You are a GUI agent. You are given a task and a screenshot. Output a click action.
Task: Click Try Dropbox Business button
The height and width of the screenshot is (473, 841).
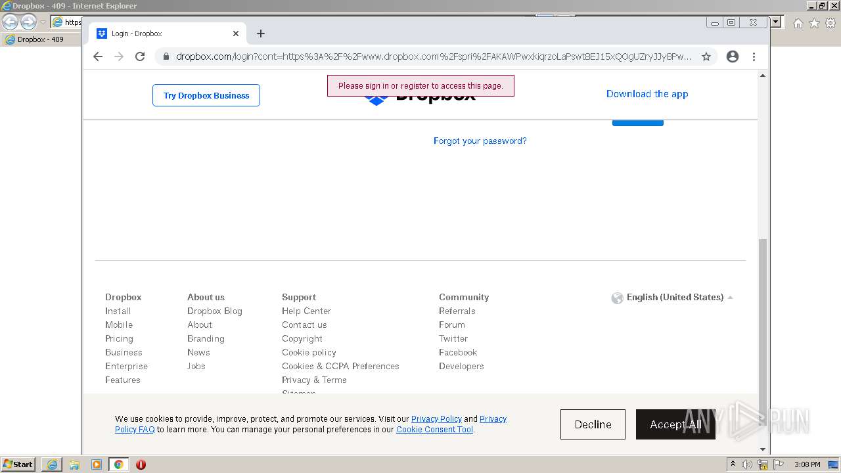(x=206, y=95)
